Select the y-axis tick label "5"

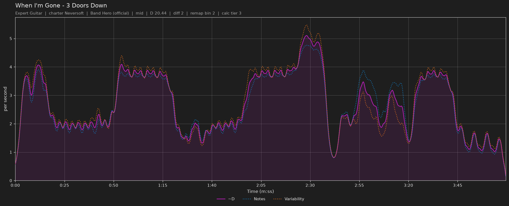pyautogui.click(x=11, y=39)
